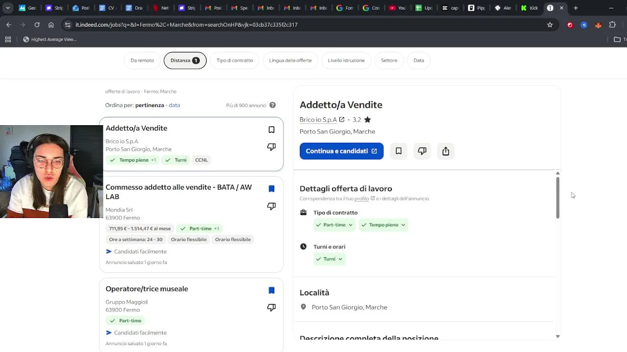Reload the page with the refresh icon
Image resolution: width=627 pixels, height=352 pixels.
click(37, 24)
